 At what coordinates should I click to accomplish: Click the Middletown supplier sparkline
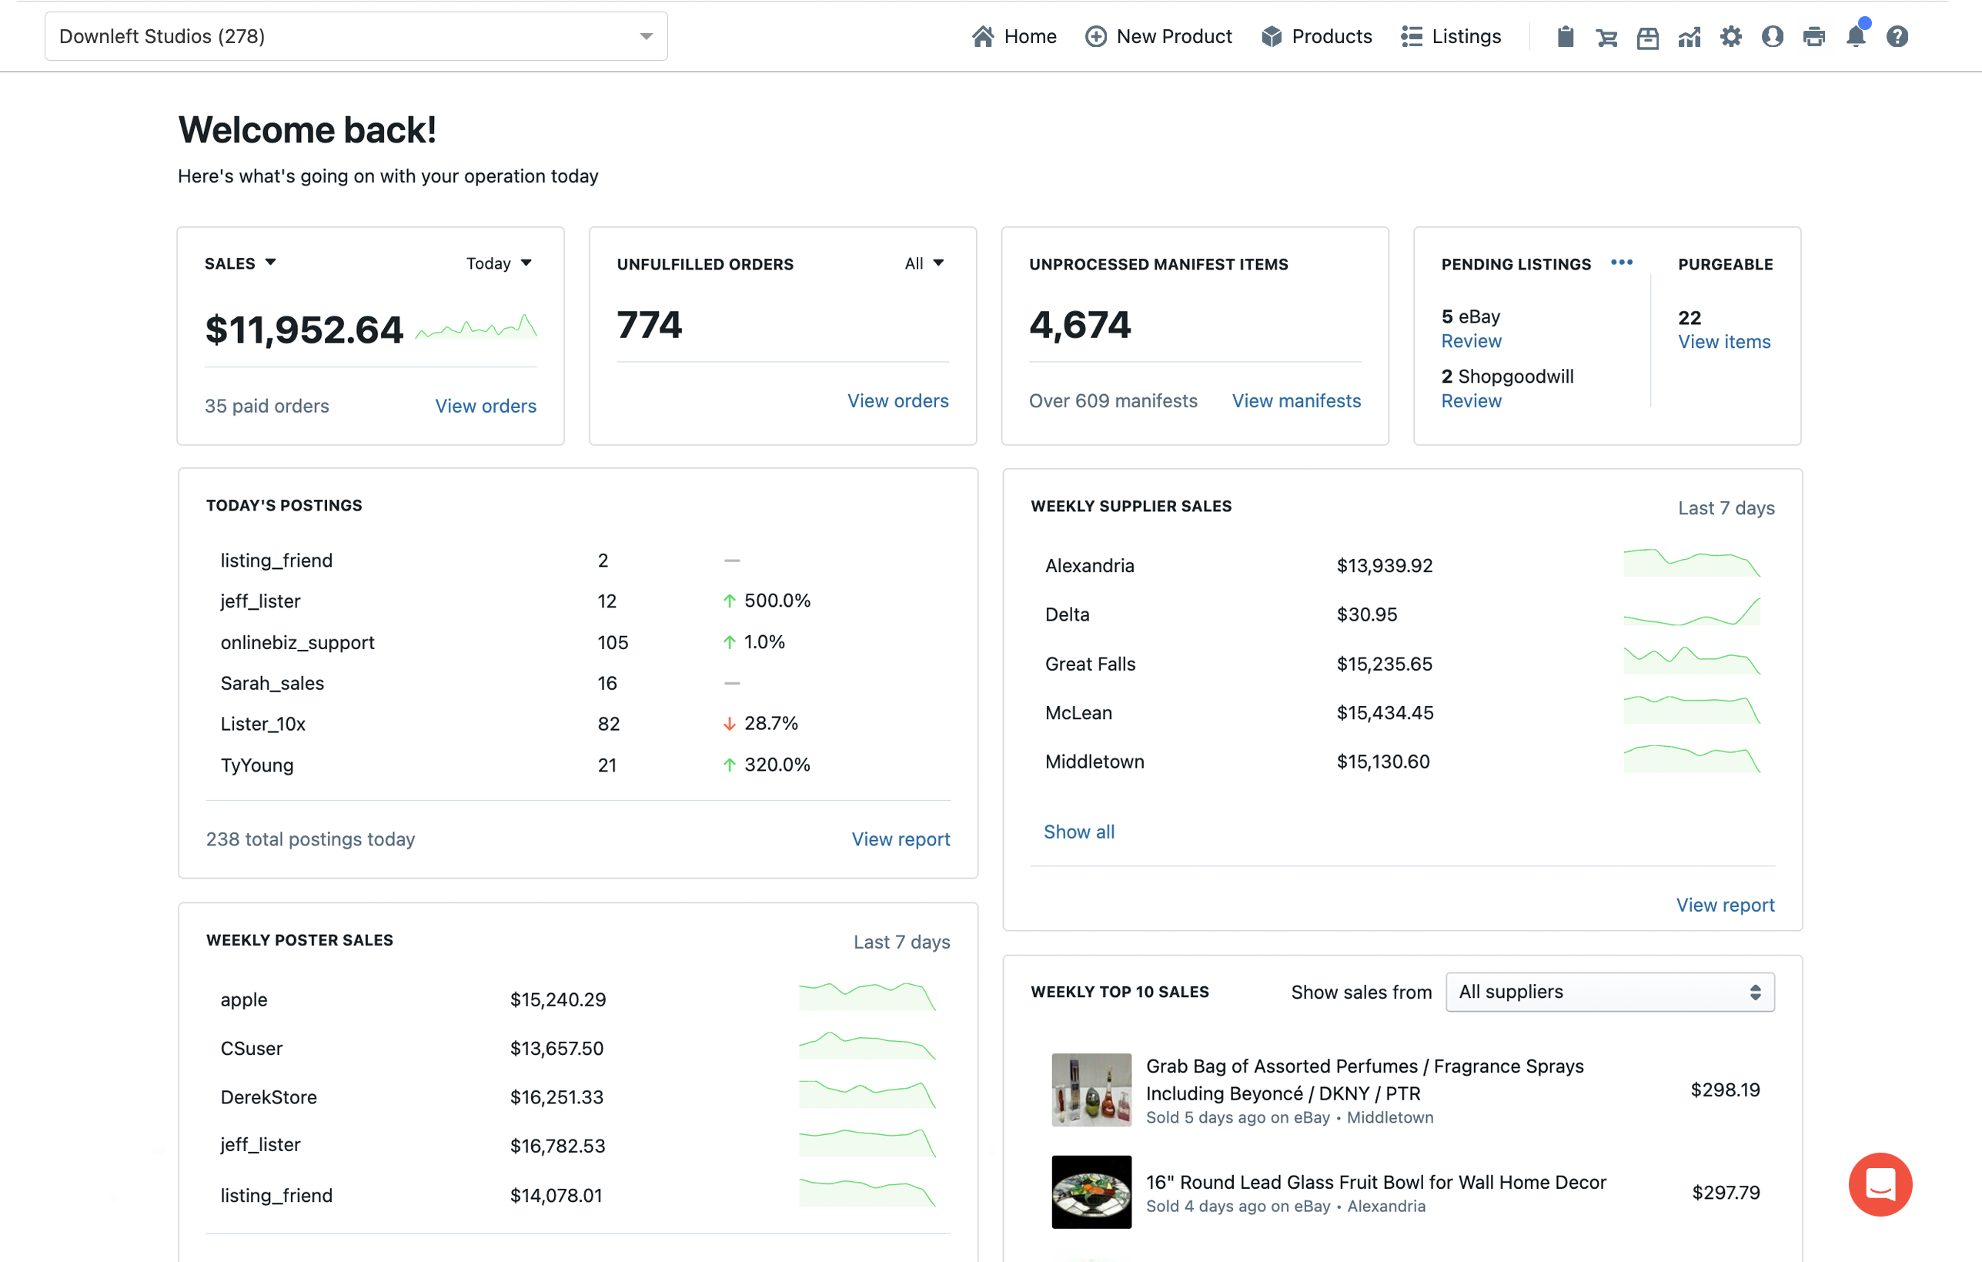[x=1692, y=759]
